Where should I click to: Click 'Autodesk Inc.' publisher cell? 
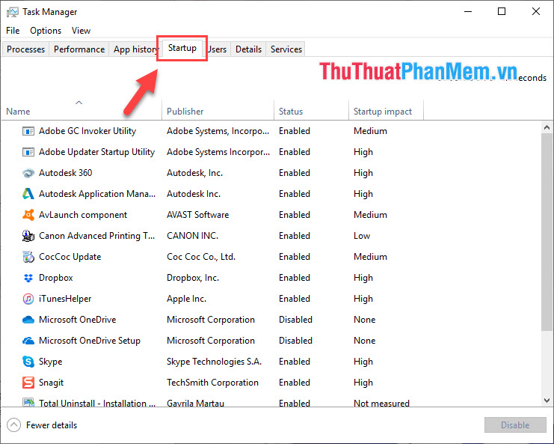[194, 194]
